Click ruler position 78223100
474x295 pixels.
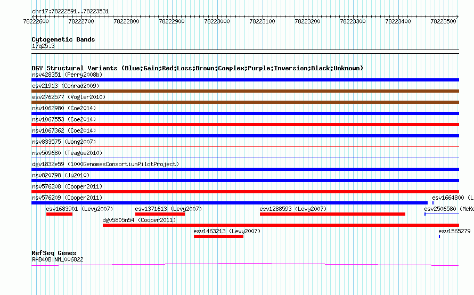pyautogui.click(x=263, y=21)
